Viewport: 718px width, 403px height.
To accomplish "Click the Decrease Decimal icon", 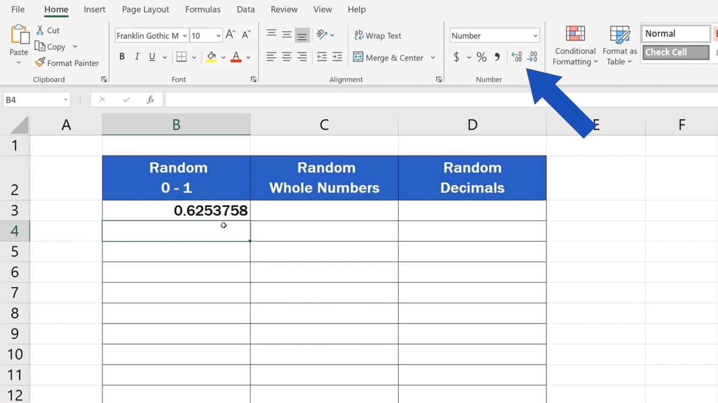I will (x=531, y=57).
